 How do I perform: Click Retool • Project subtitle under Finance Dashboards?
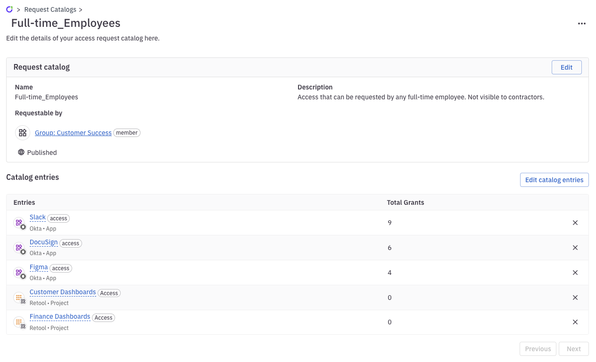pyautogui.click(x=49, y=328)
